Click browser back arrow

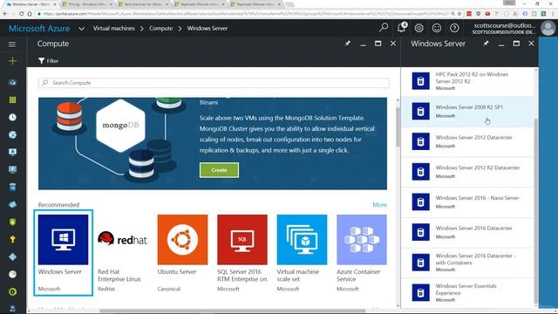point(5,14)
